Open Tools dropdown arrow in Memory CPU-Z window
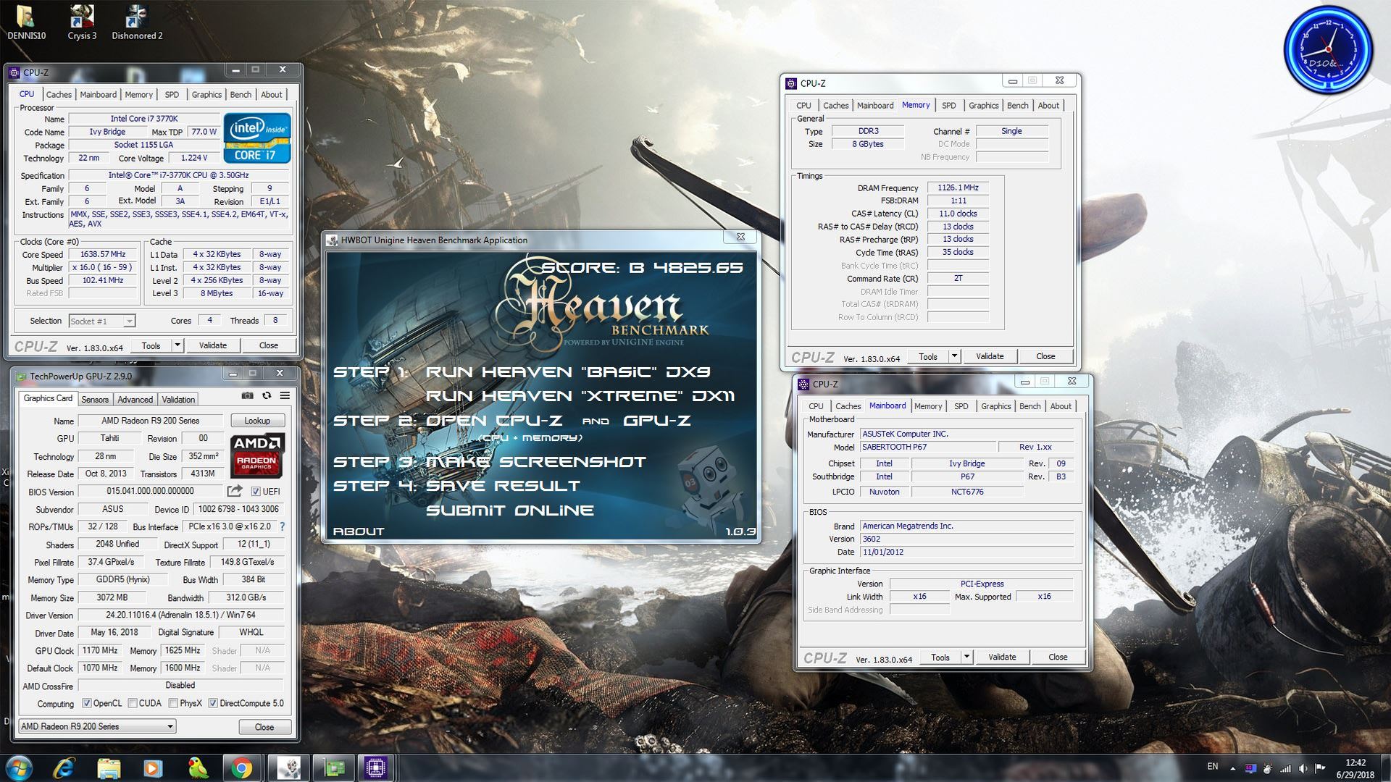This screenshot has height=782, width=1391. pyautogui.click(x=955, y=356)
